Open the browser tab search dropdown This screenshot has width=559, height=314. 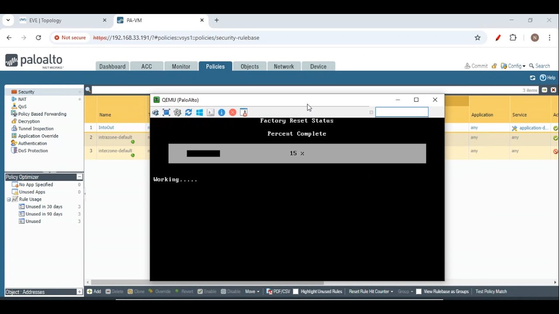point(8,20)
